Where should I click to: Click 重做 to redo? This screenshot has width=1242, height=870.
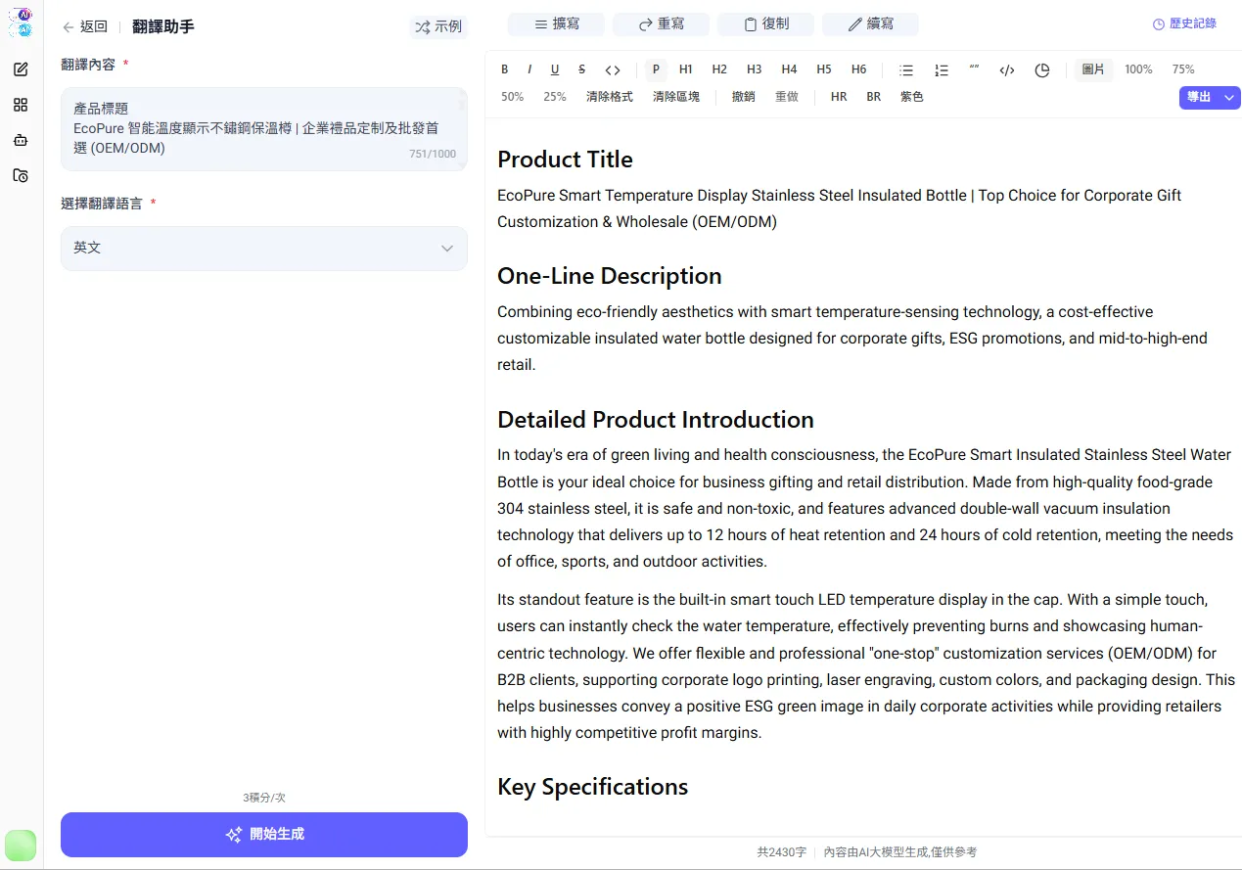pyautogui.click(x=787, y=97)
